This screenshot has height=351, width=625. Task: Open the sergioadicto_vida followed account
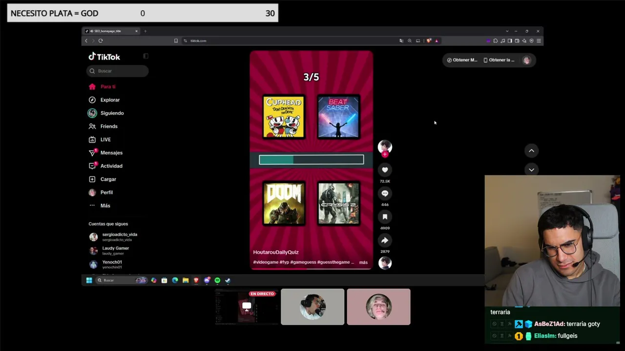pyautogui.click(x=113, y=236)
